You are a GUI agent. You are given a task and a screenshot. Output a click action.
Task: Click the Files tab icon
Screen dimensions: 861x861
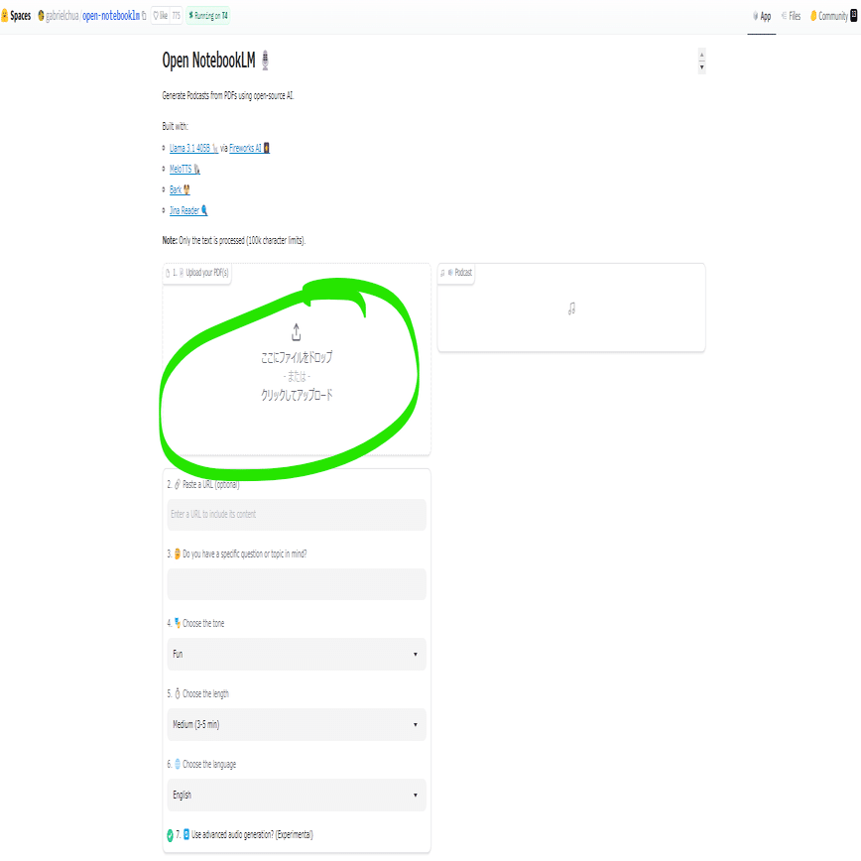(x=784, y=16)
